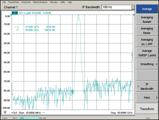The width and height of the screenshot is (159, 120).
Task: Click the Cont. sweep status entry
Action: click(x=5, y=118)
